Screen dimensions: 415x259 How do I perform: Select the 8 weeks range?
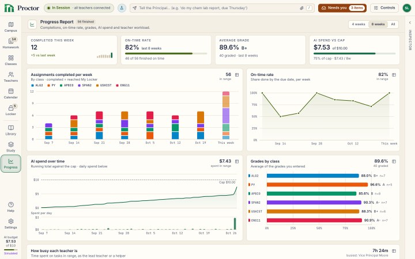378,24
